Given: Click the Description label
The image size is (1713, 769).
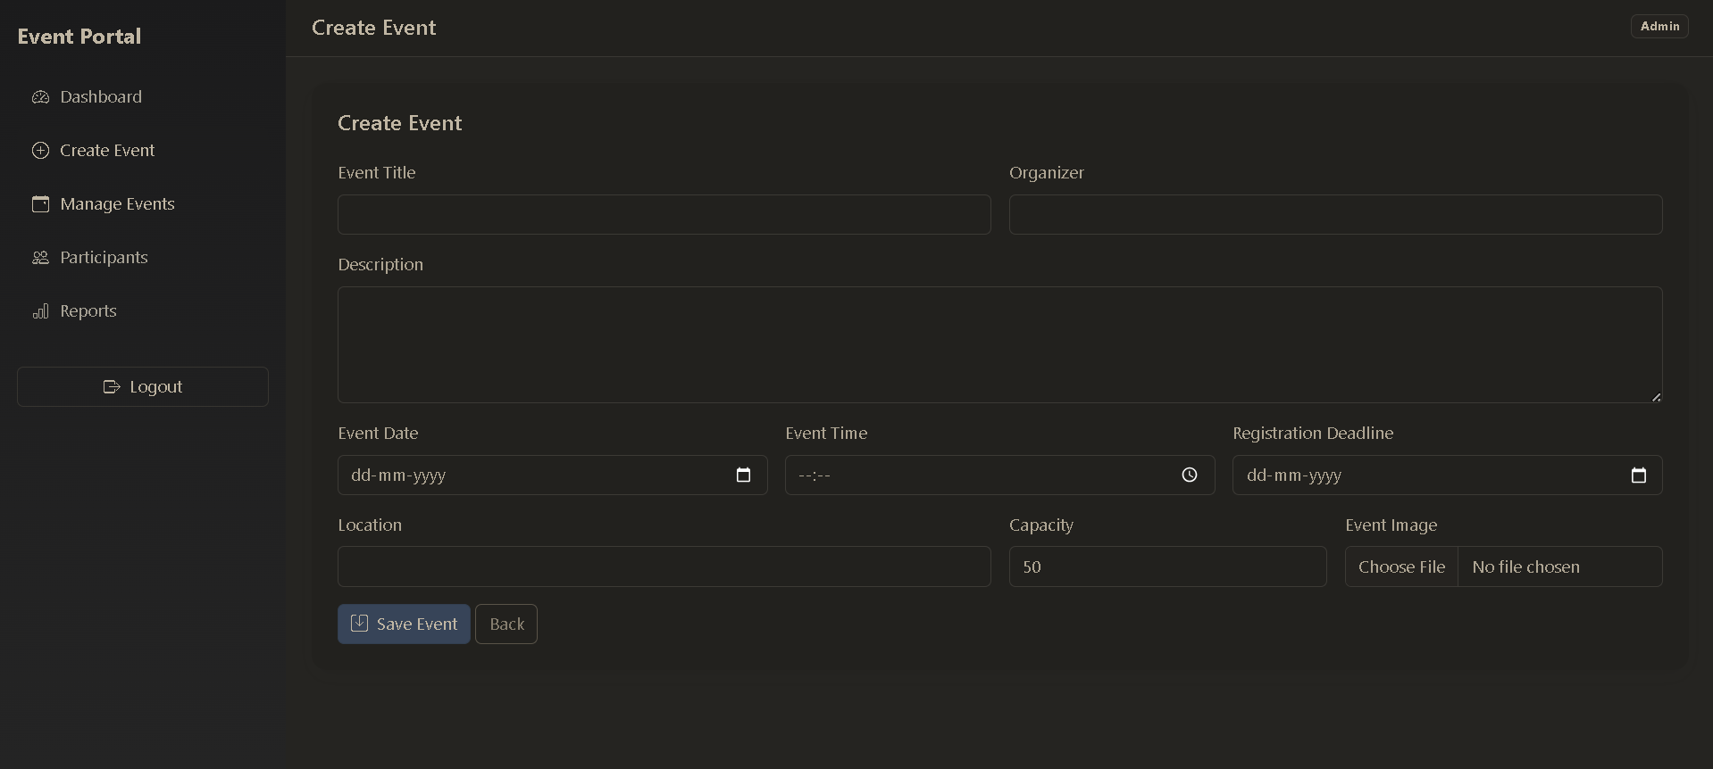Looking at the screenshot, I should tap(380, 265).
